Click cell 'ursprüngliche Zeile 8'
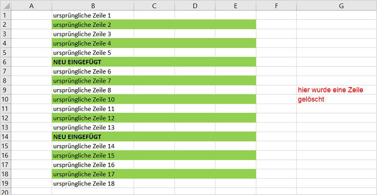The image size is (377, 195). tap(93, 90)
